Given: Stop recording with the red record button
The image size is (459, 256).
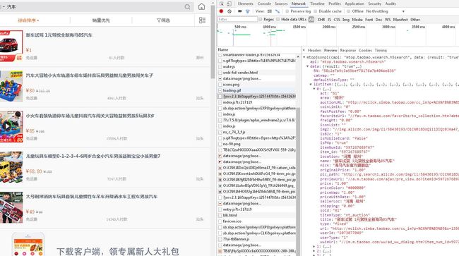Looking at the screenshot, I should [x=221, y=11].
